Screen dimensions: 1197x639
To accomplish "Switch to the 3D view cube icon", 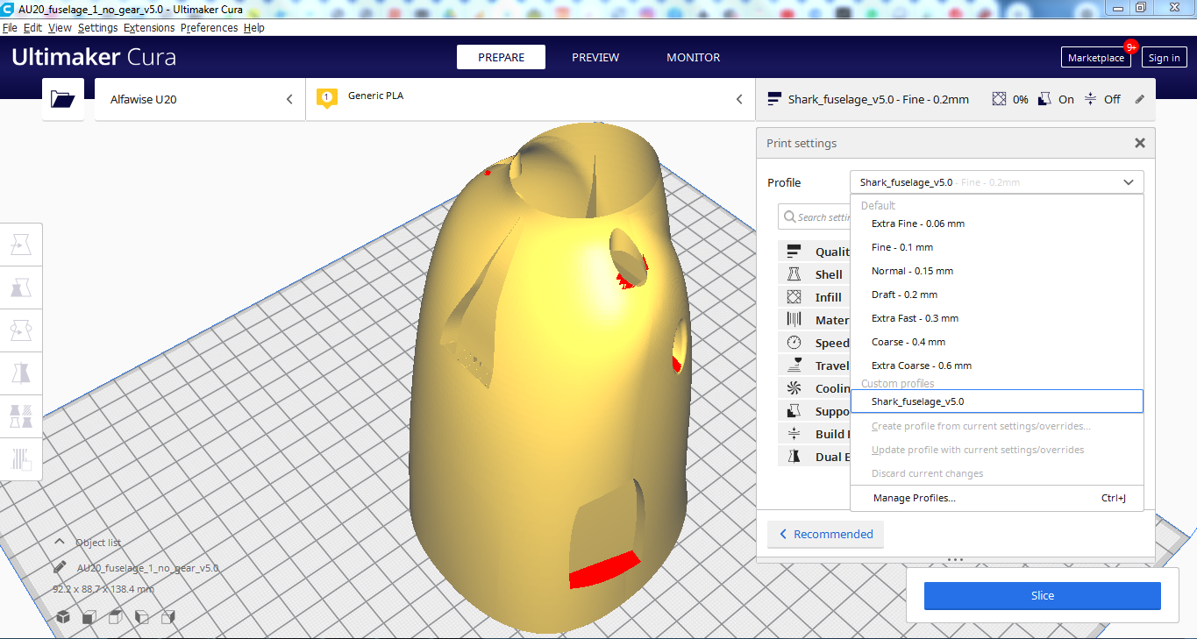I will [63, 617].
